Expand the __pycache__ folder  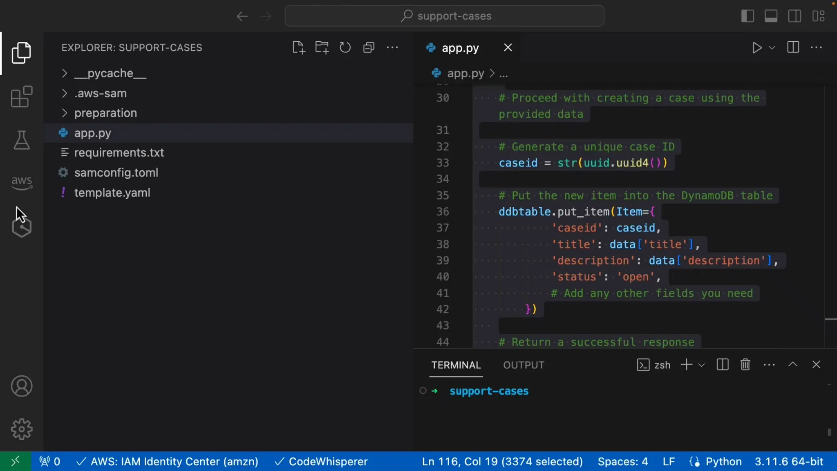110,73
